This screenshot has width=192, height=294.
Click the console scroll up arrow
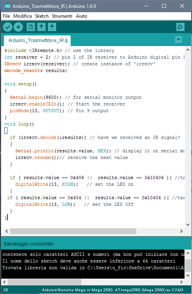coord(188,253)
